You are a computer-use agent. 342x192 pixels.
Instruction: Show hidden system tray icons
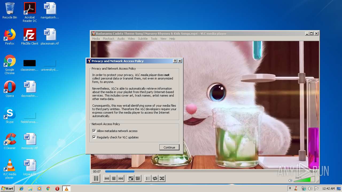coord(290,189)
